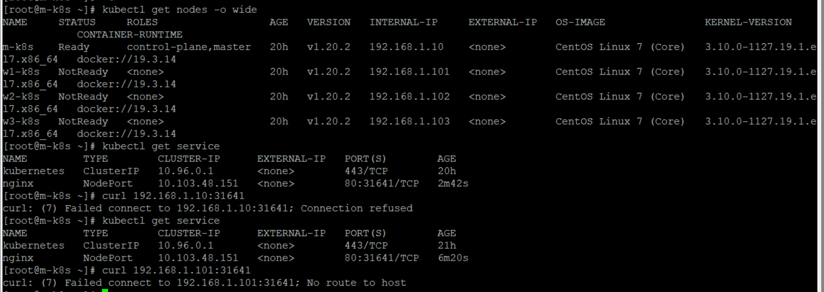Click the internal IP 192.168.1.102
This screenshot has height=292, width=824.
(409, 96)
